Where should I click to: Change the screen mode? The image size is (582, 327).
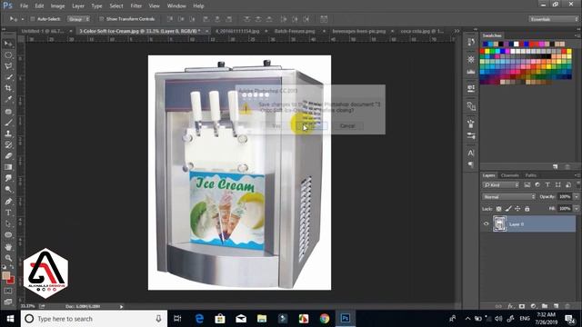8,302
